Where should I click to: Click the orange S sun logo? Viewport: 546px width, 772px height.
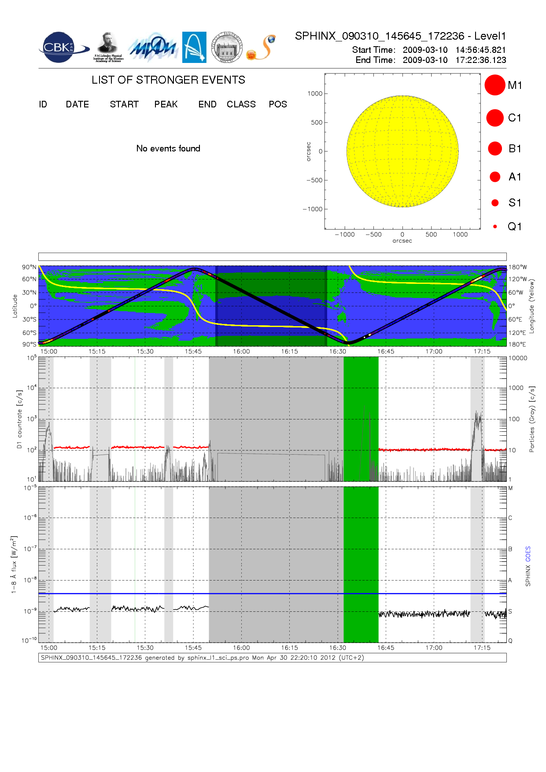[x=262, y=48]
